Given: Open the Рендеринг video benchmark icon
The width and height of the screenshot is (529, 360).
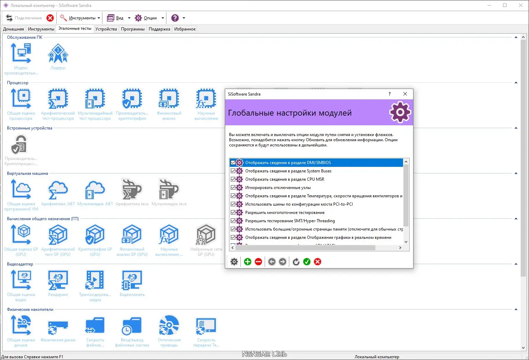Looking at the screenshot, I should 58,280.
